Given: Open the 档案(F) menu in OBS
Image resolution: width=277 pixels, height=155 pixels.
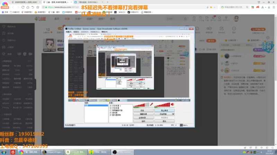Looking at the screenshot, I should coord(69,32).
